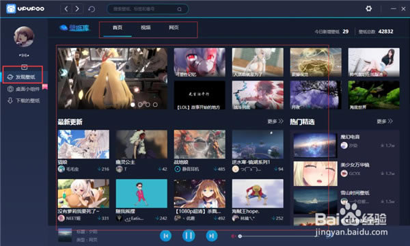The image size is (410, 246).
Task: Open the 猫娘 wallpaper thumbnail
Action: point(83,144)
